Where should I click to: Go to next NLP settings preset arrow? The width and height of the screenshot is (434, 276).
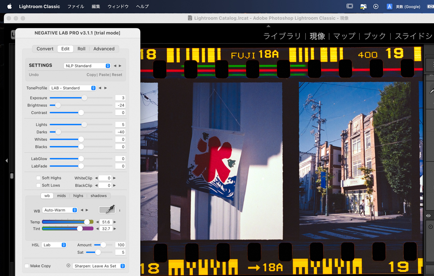(x=120, y=66)
